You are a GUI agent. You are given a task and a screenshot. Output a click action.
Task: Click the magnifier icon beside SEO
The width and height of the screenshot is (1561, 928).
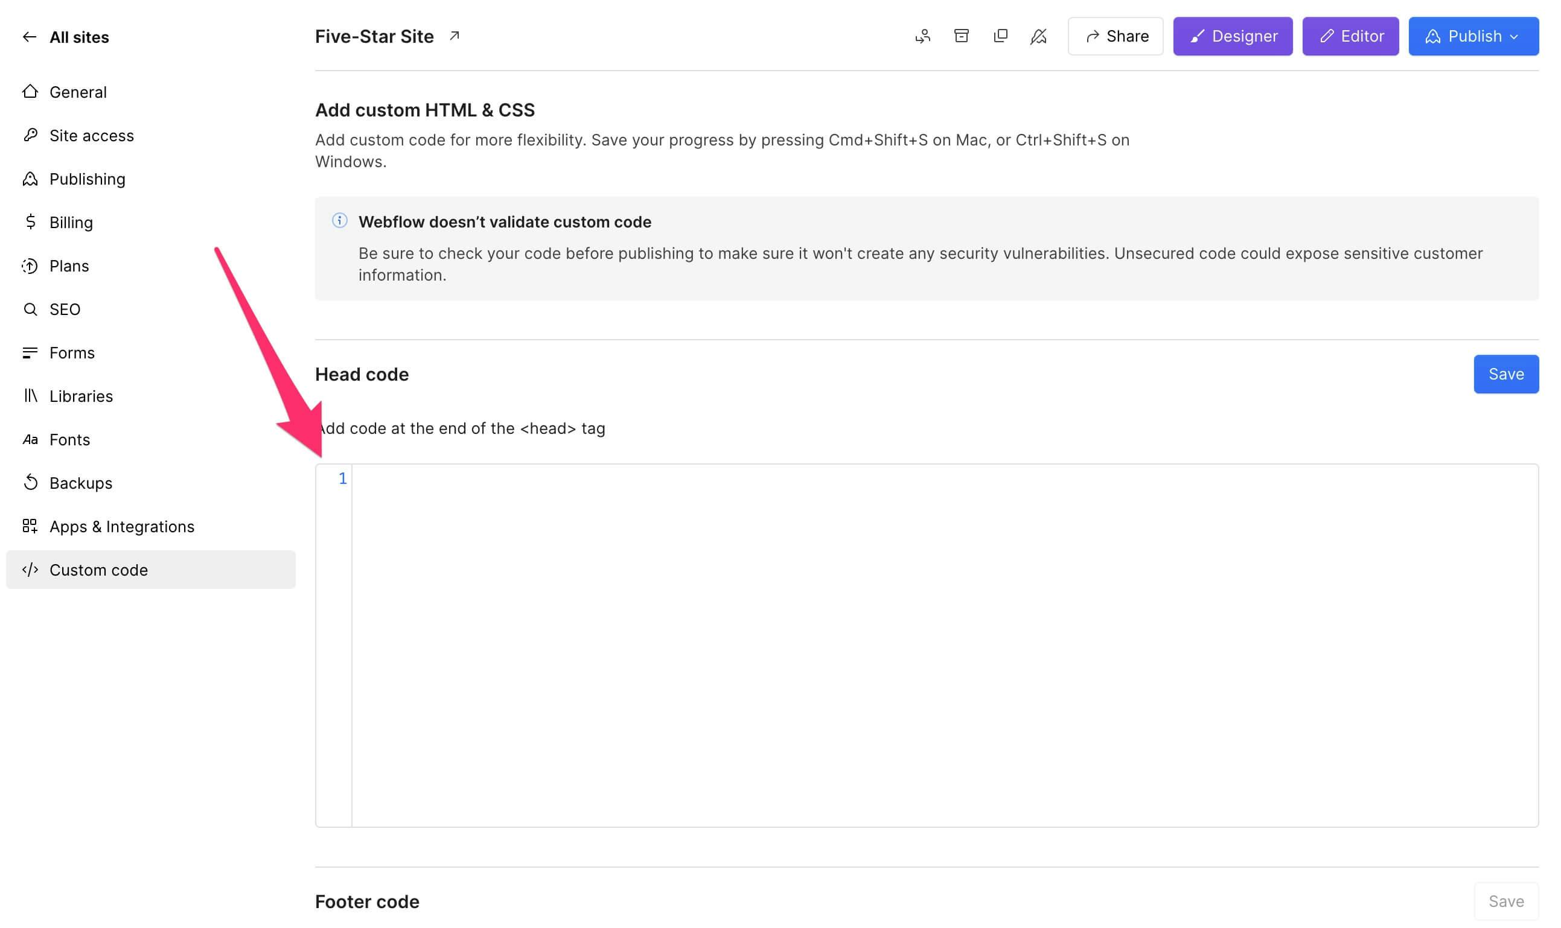[x=30, y=309]
